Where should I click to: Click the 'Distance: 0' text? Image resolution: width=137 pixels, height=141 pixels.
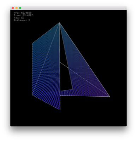tap(22, 20)
